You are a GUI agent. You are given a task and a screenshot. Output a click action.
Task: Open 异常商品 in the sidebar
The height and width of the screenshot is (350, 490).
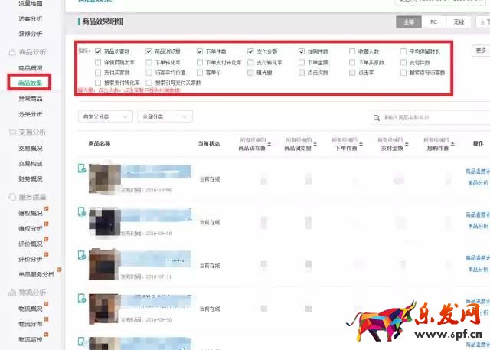(31, 99)
